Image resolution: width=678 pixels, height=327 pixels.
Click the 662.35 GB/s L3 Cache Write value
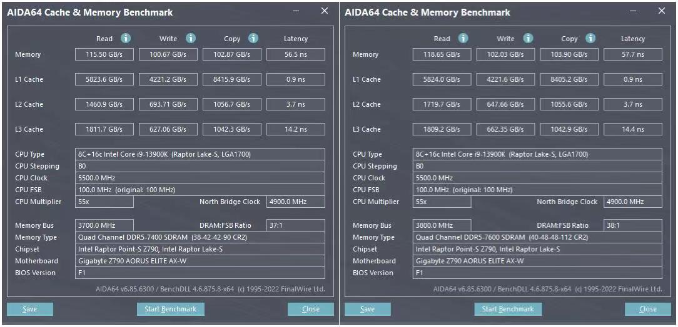click(x=505, y=129)
